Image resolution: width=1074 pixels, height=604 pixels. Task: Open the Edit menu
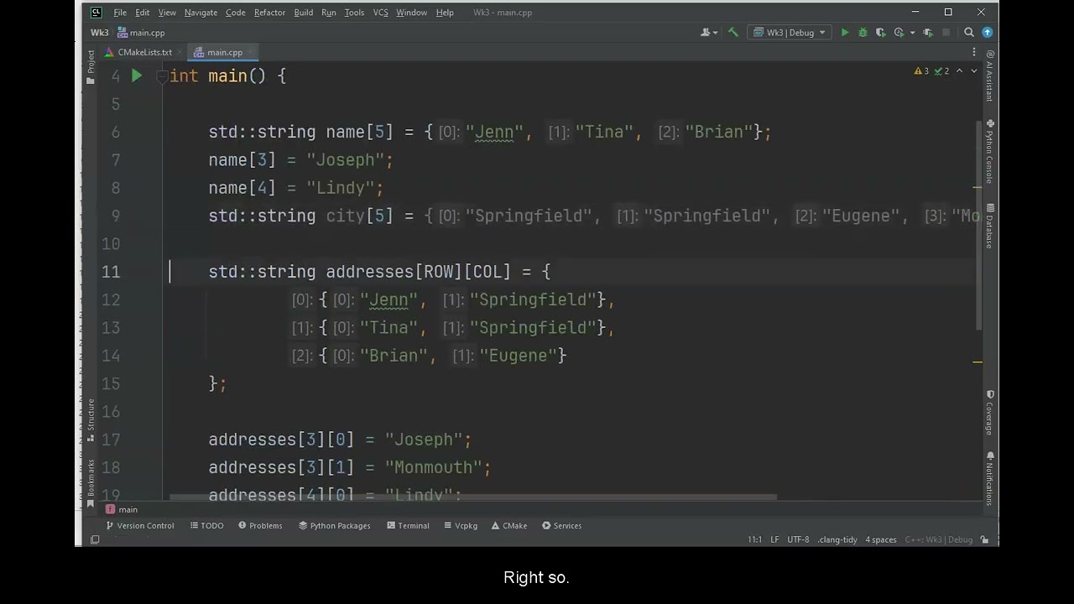pyautogui.click(x=143, y=13)
